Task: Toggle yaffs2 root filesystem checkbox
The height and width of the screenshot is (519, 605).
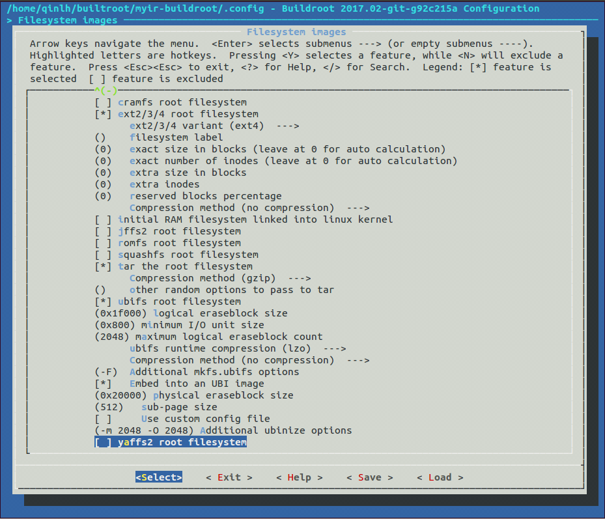Action: (x=103, y=442)
